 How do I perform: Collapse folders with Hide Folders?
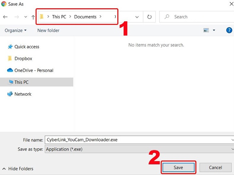point(18,169)
